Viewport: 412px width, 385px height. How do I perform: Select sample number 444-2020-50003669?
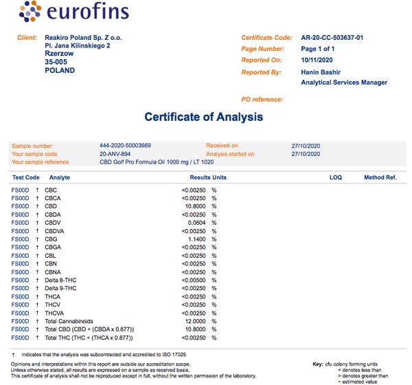pos(125,146)
